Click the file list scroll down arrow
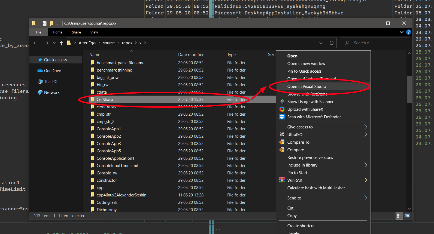Viewport: 434px width, 234px height. tap(409, 209)
